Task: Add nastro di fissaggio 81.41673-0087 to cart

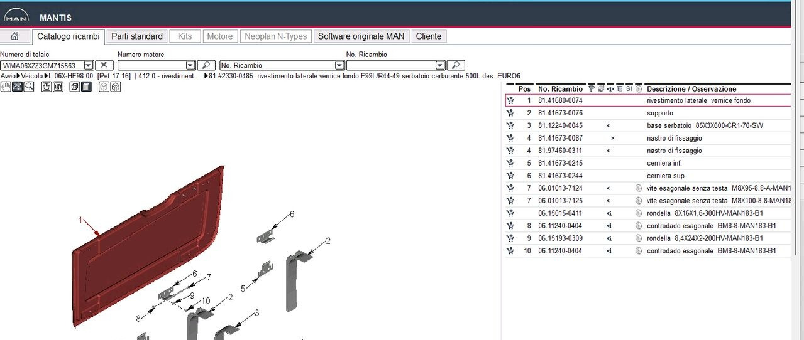Action: [510, 138]
